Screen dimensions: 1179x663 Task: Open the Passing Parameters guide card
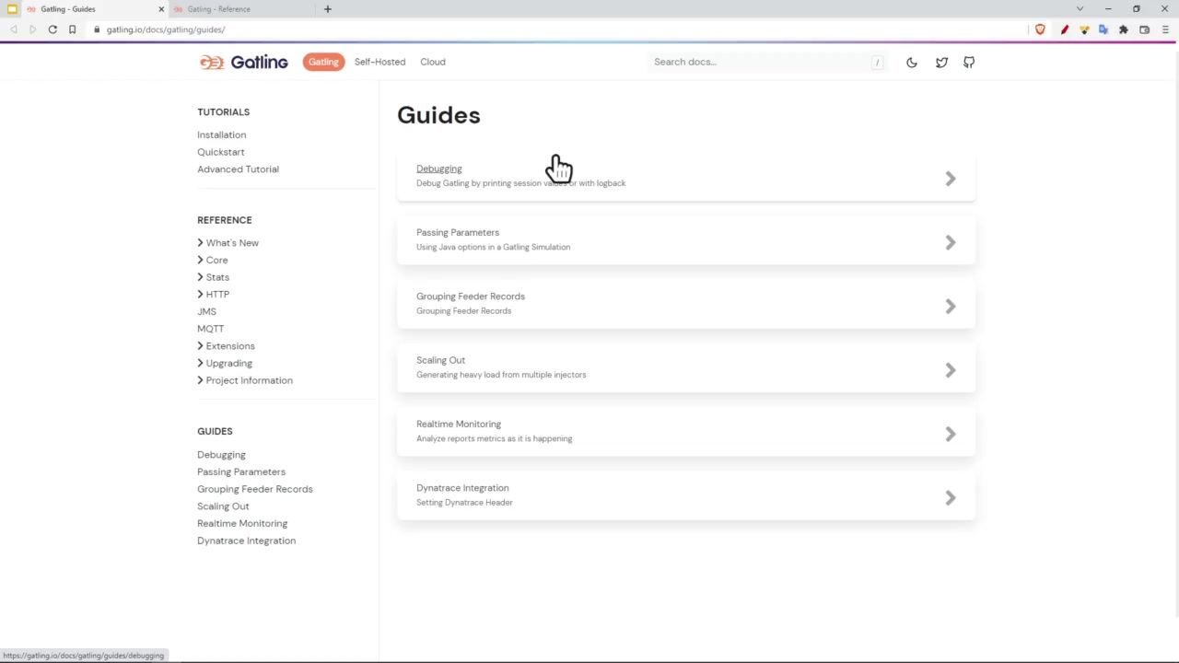[685, 239]
